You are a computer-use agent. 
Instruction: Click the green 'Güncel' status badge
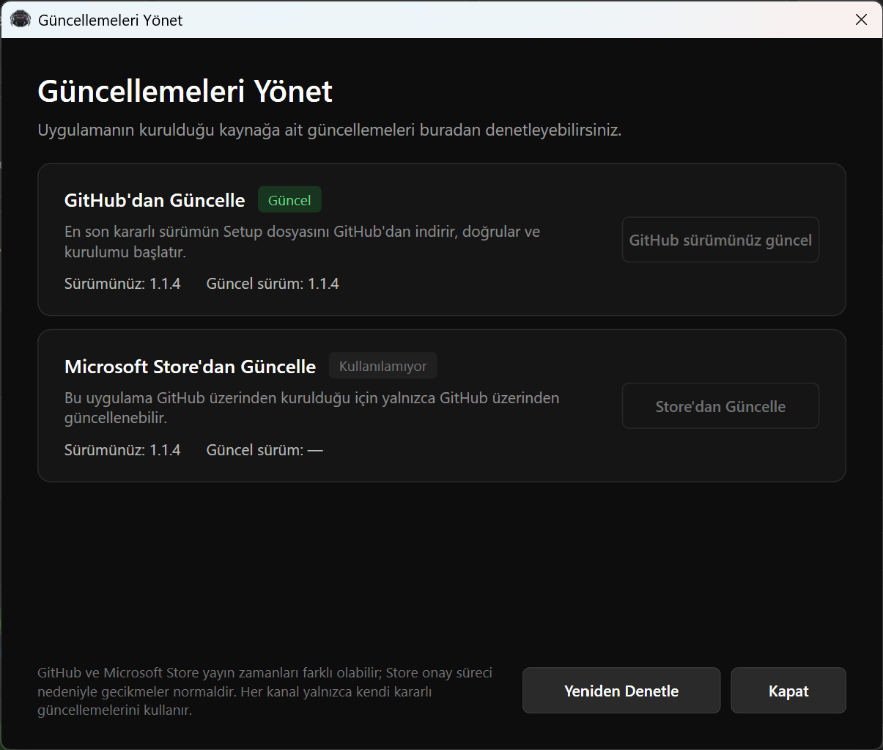point(289,200)
